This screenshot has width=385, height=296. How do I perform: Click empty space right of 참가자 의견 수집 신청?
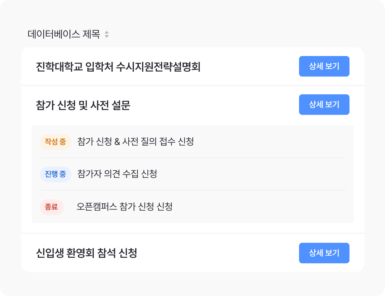coord(249,174)
